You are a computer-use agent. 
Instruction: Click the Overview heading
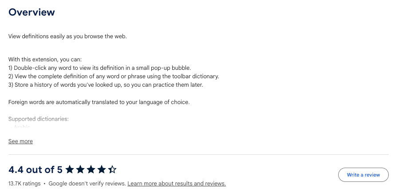click(x=32, y=12)
